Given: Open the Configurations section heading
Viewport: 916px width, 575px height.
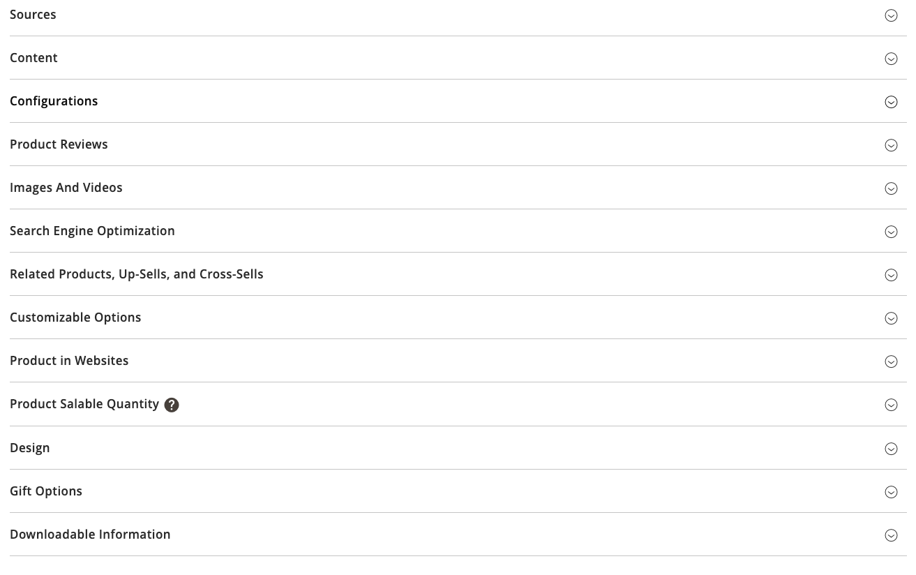Looking at the screenshot, I should tap(54, 101).
